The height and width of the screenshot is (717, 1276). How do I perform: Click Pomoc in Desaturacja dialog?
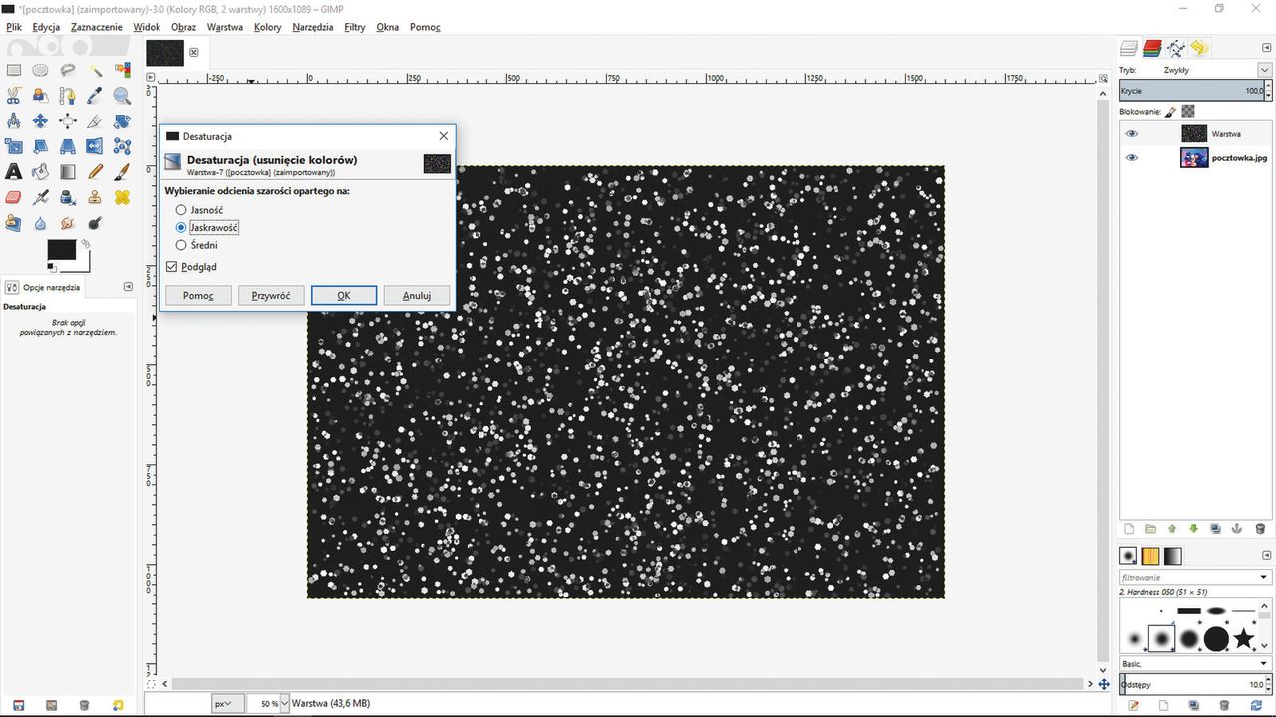pyautogui.click(x=198, y=296)
